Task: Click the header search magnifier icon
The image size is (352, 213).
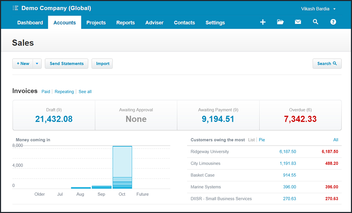Action: [315, 22]
